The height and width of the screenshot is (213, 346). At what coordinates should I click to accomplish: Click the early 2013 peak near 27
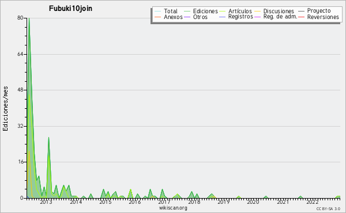coord(49,138)
